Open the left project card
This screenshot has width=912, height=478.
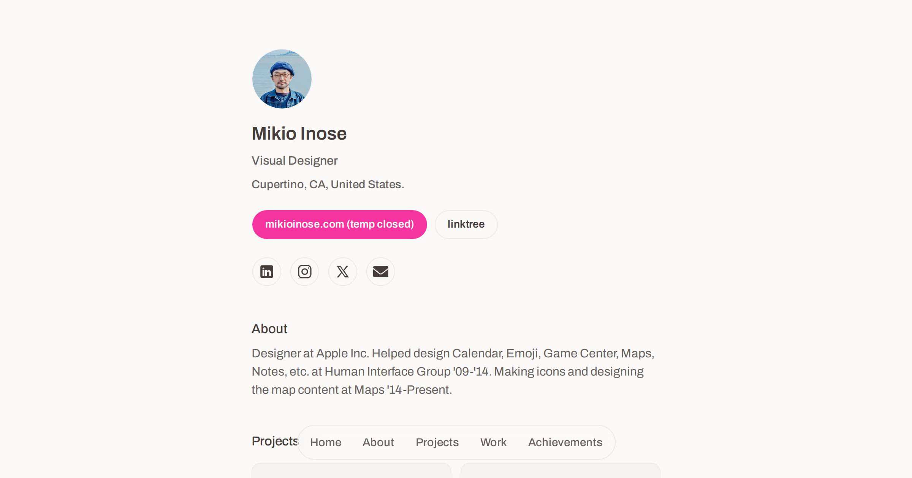351,470
